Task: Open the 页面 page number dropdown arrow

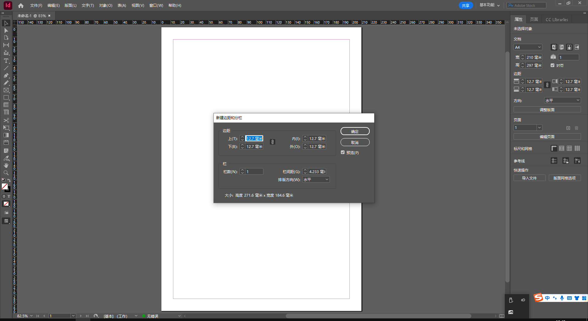Action: tap(540, 128)
